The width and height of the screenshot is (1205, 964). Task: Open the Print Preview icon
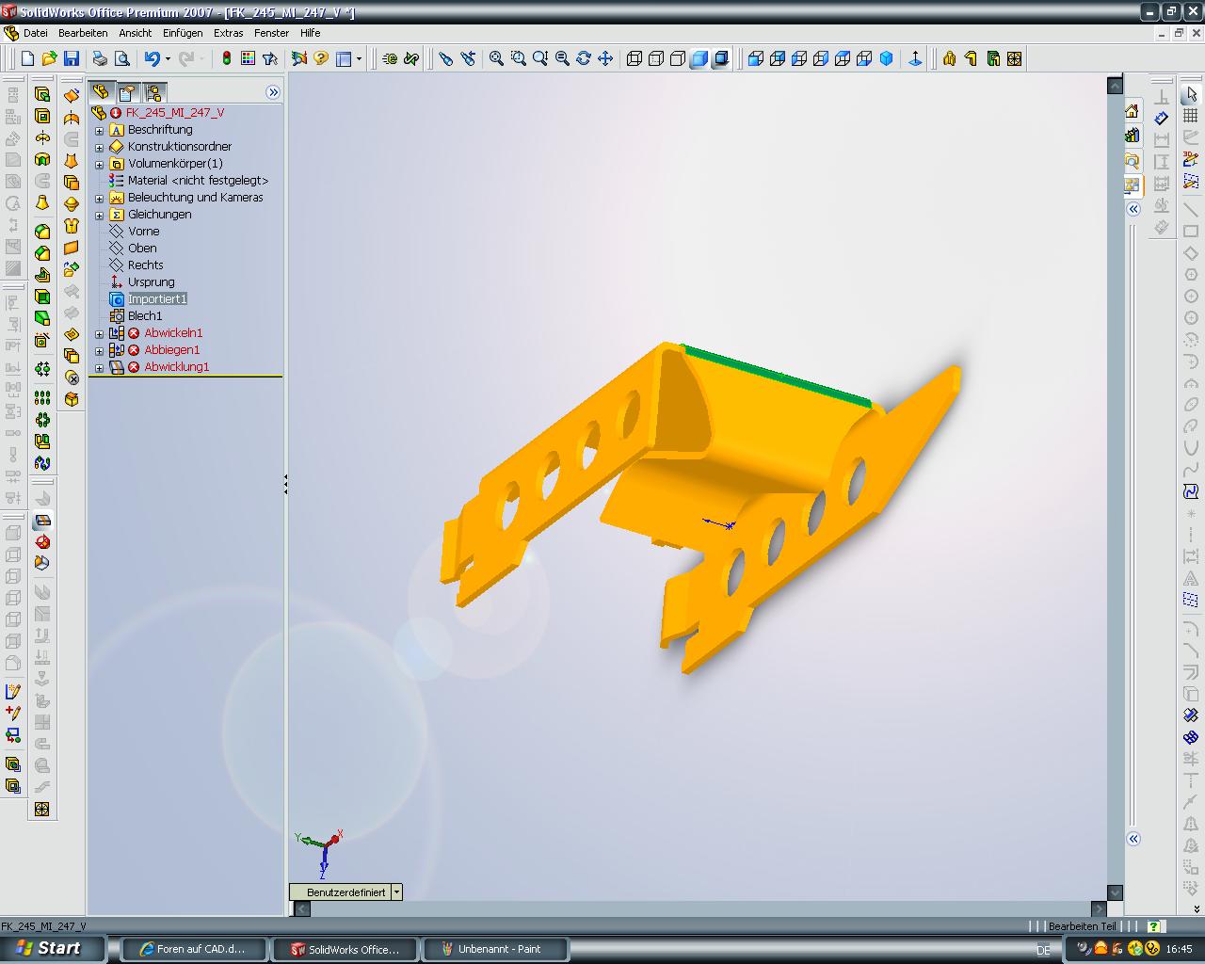(121, 58)
